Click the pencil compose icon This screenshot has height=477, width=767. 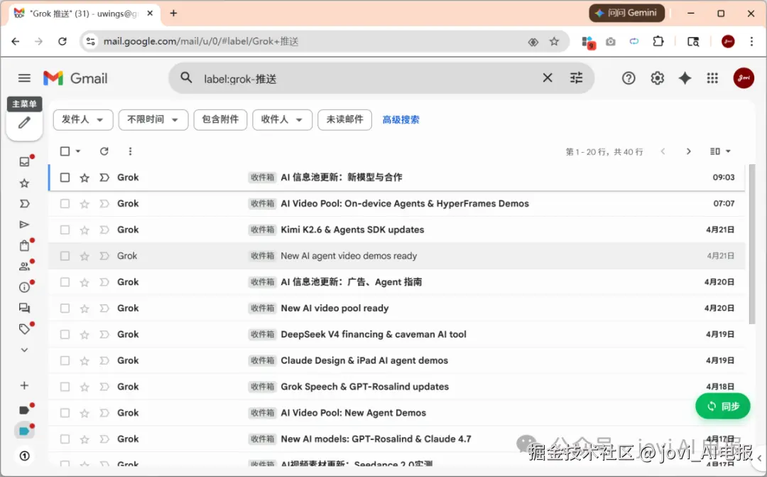(x=24, y=123)
